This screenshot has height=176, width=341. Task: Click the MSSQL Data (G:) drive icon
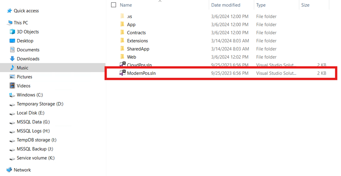click(x=12, y=122)
